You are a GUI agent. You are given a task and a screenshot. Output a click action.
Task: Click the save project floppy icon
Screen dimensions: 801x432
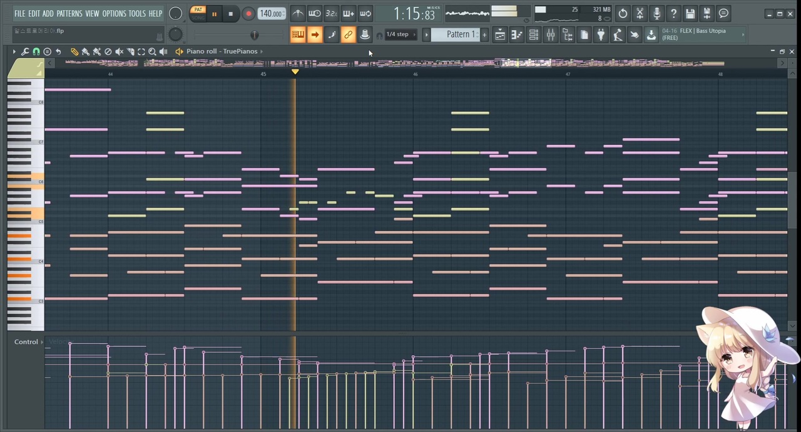(x=690, y=13)
